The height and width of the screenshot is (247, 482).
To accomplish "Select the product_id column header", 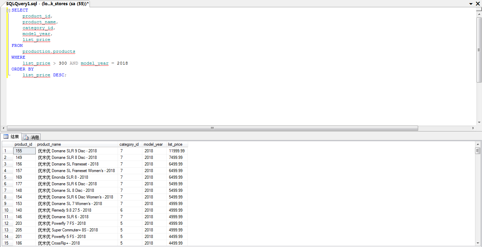I will 24,144.
